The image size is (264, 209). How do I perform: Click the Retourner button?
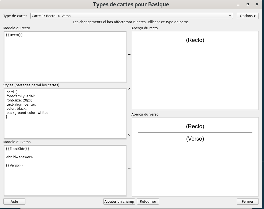pos(148,202)
